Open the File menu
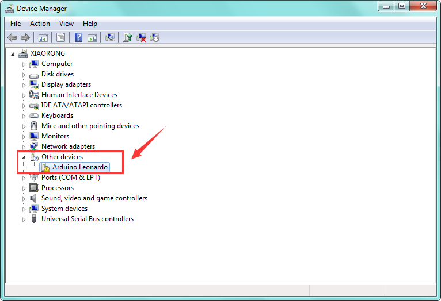The image size is (441, 301). [16, 24]
